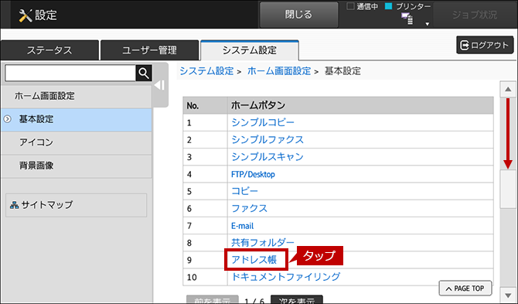Collapse the side menu panel arrow
Screen dimensions: 518x304
click(160, 85)
